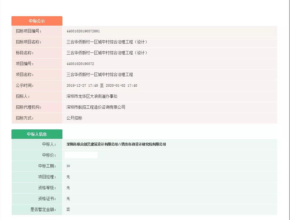Click the 无 value beside 资格证书

(x=68, y=199)
